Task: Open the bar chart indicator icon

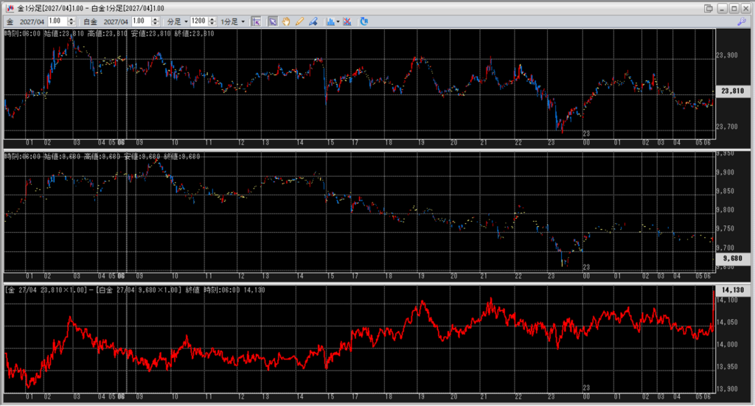Action: click(330, 21)
